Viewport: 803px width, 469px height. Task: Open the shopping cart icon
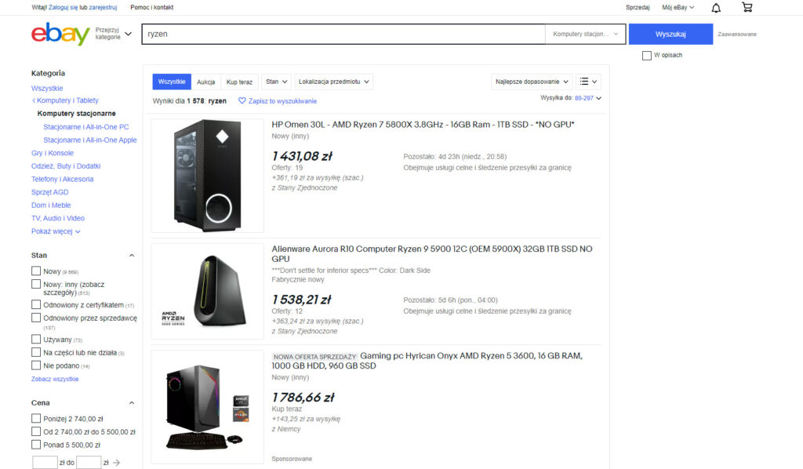(747, 8)
